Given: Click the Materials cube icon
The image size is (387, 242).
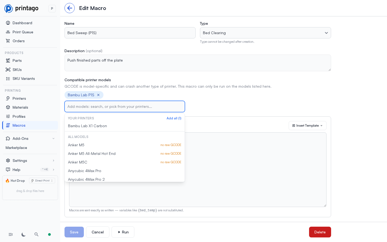Looking at the screenshot, I should [x=8, y=107].
